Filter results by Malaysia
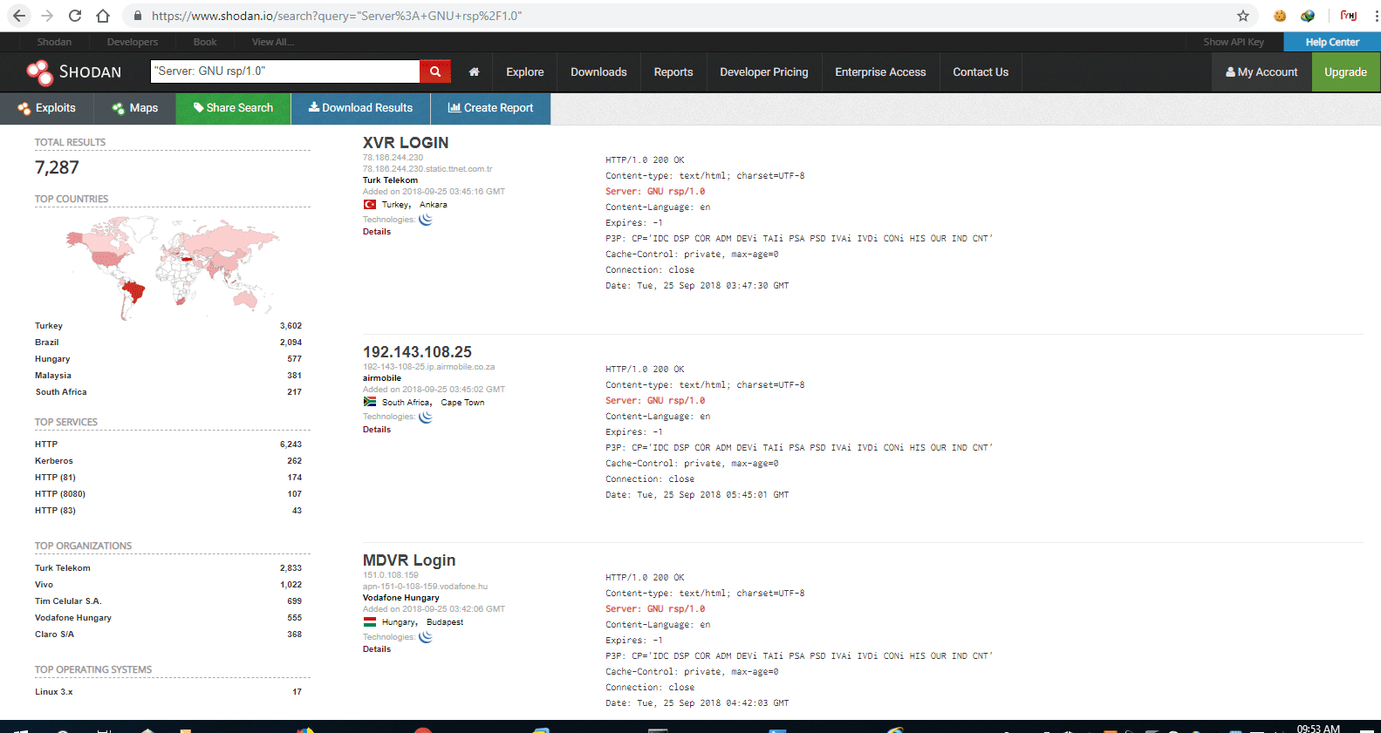Screen dimensions: 1381x733 [x=53, y=376]
